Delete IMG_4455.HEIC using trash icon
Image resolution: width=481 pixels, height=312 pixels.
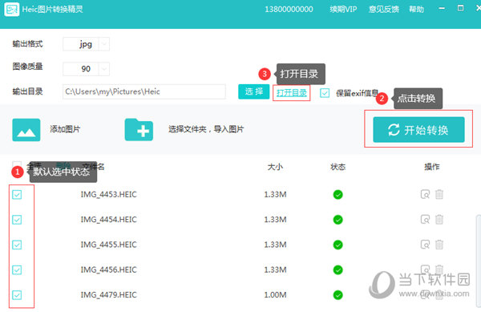coord(439,245)
